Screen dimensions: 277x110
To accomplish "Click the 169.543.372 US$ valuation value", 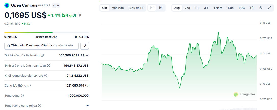I will pyautogui.click(x=76, y=66).
